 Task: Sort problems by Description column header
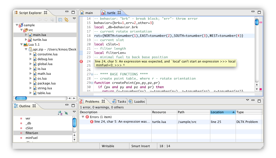tap(115, 112)
